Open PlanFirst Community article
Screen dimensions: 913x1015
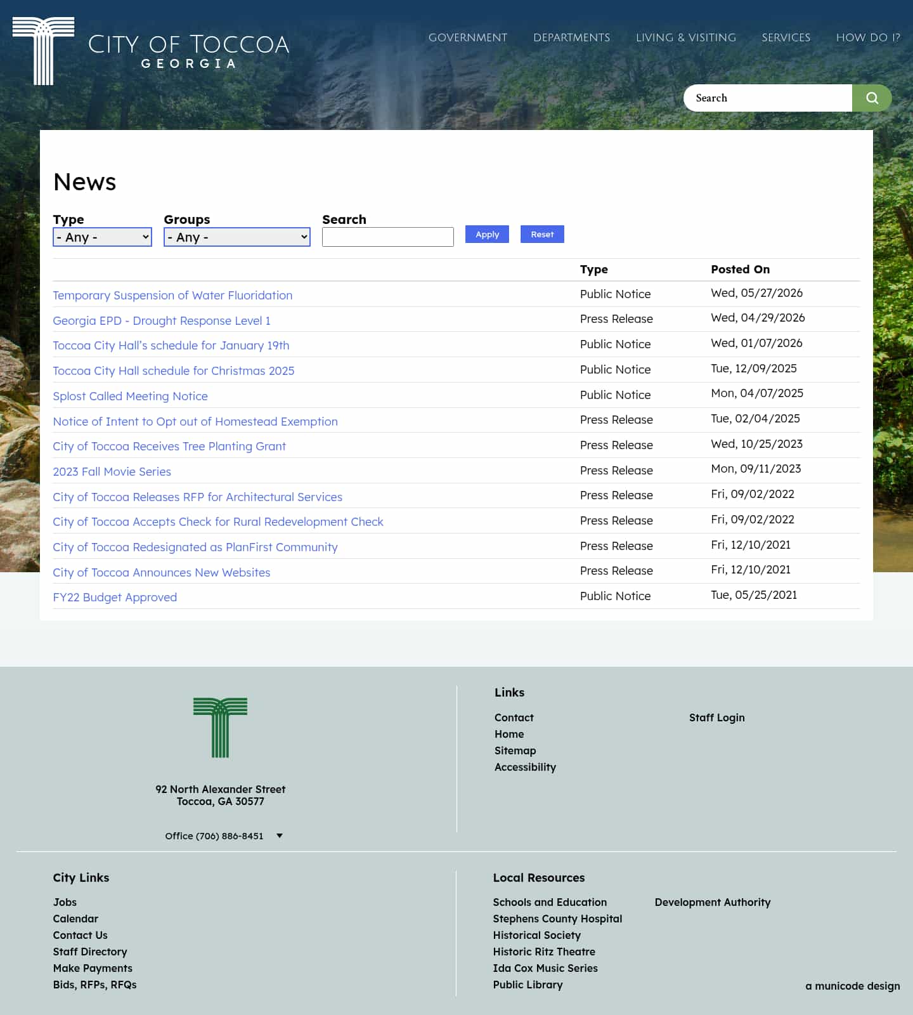[195, 547]
